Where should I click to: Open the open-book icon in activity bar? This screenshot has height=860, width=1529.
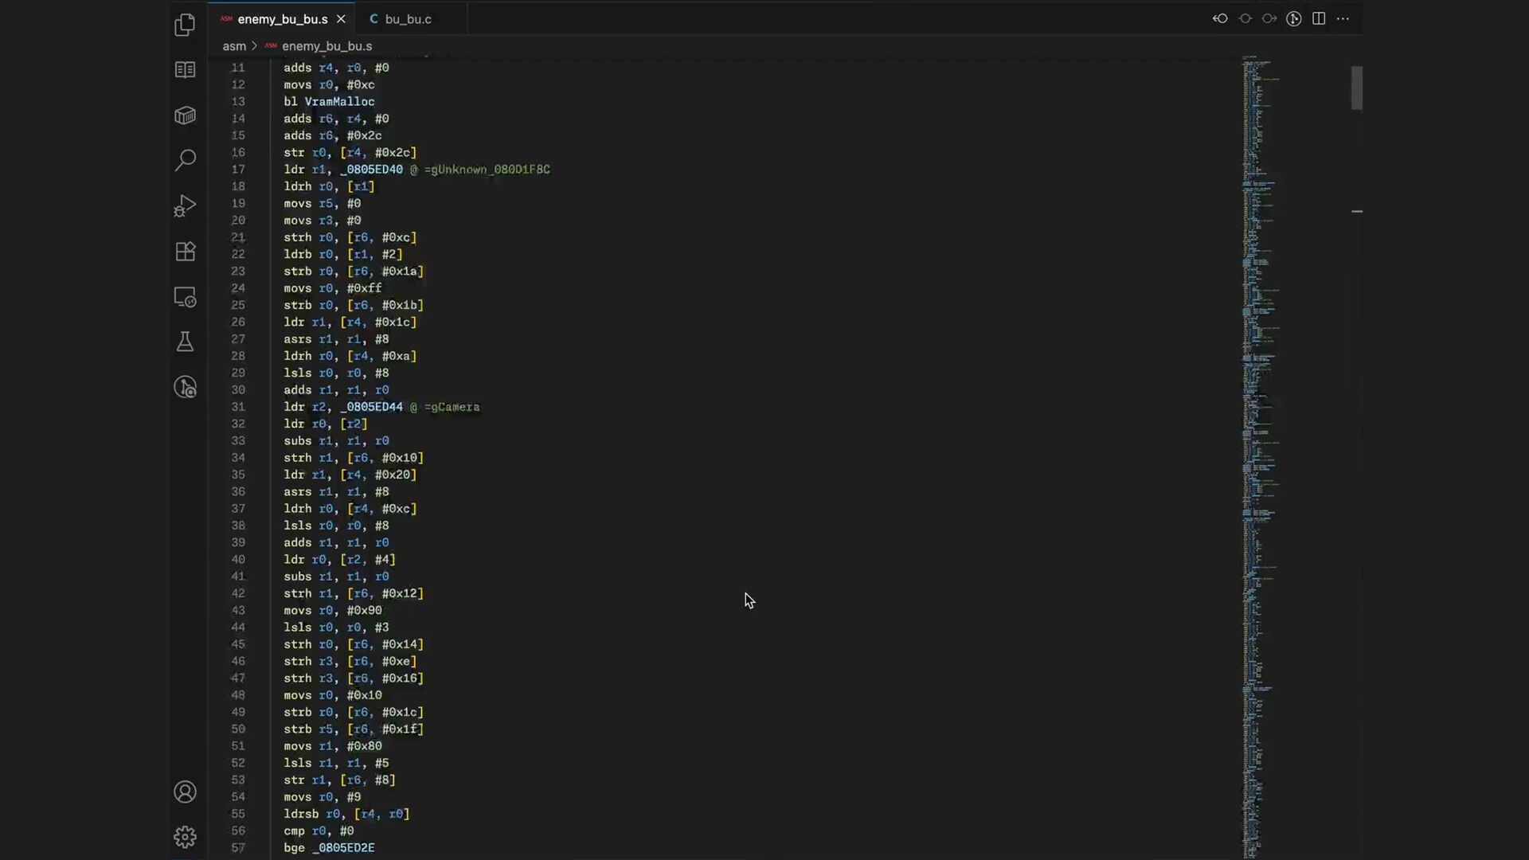click(185, 70)
